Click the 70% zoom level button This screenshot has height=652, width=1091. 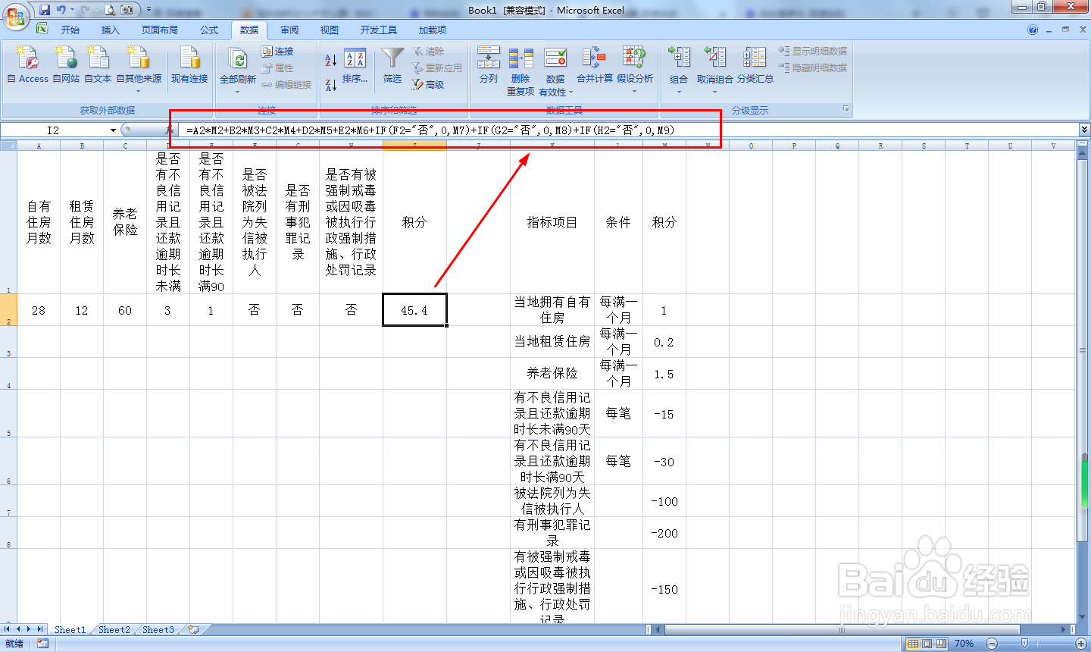(x=964, y=644)
